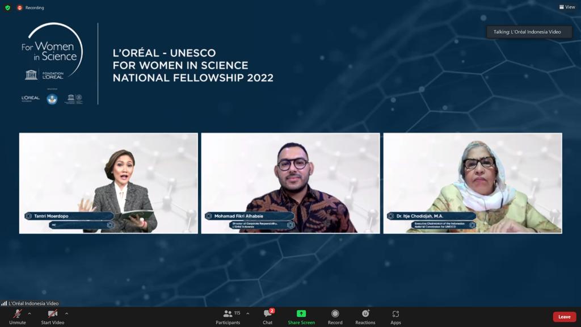Expand the participants options caret

point(247,313)
